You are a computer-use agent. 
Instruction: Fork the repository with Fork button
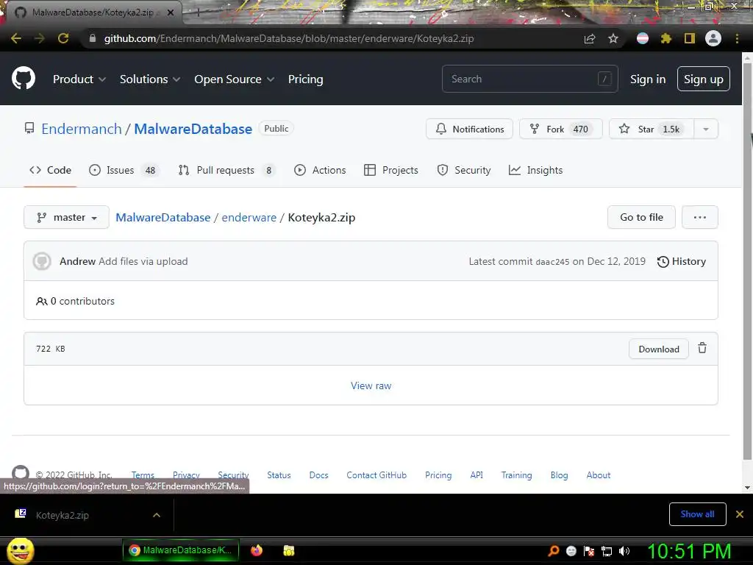[561, 129]
